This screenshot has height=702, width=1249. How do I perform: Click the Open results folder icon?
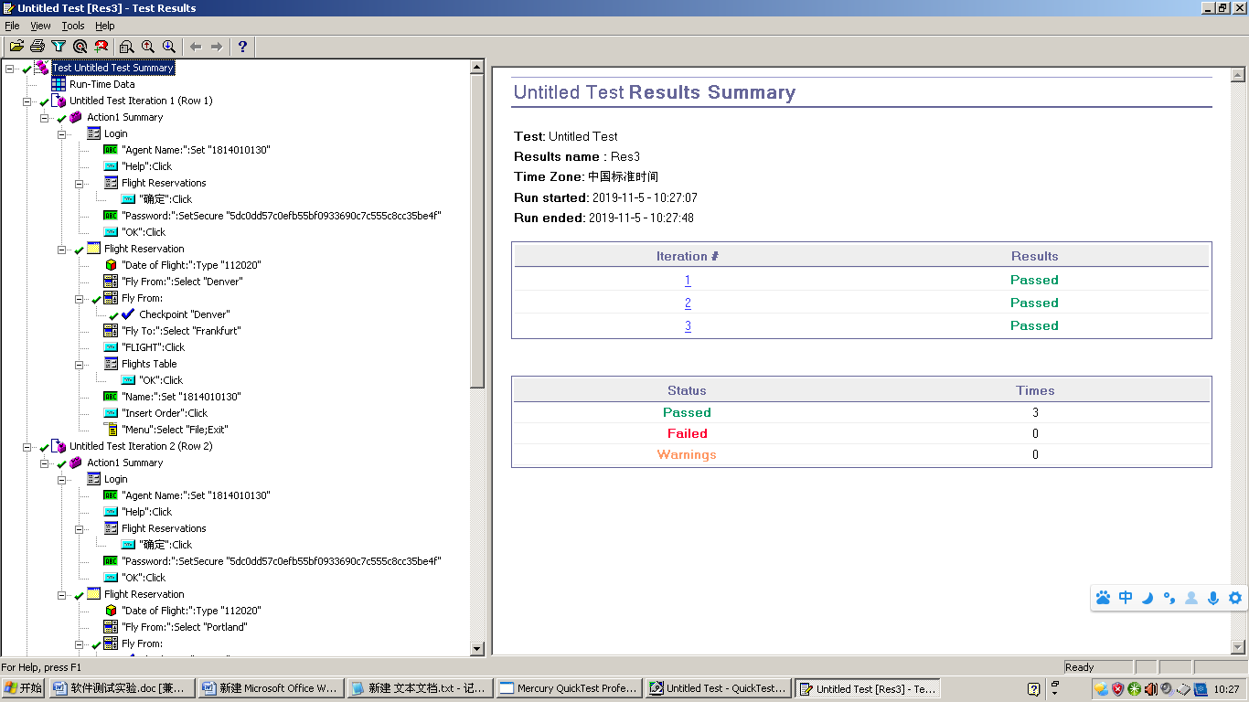coord(16,47)
